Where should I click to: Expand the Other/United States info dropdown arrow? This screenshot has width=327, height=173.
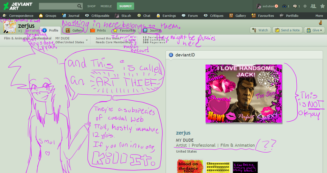[87, 40]
